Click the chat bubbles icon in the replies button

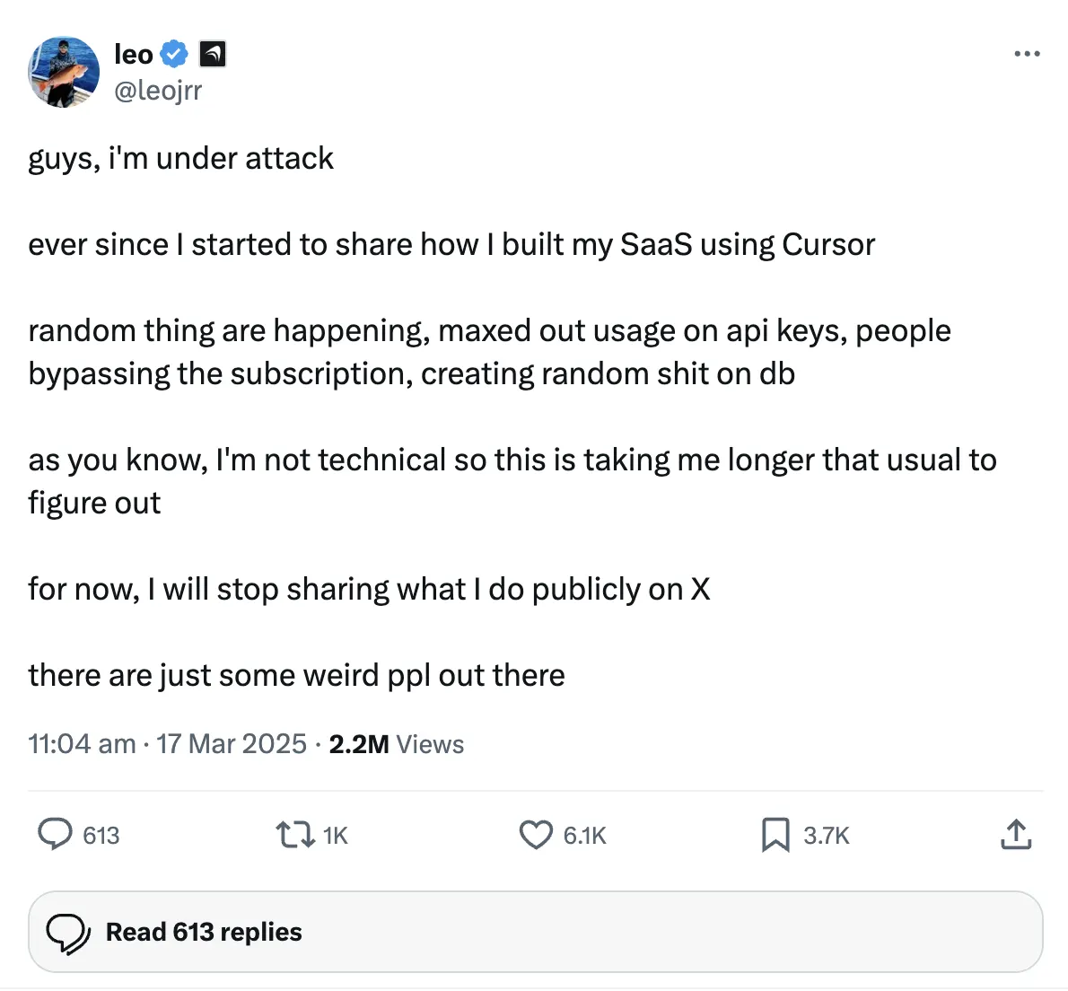pos(68,933)
